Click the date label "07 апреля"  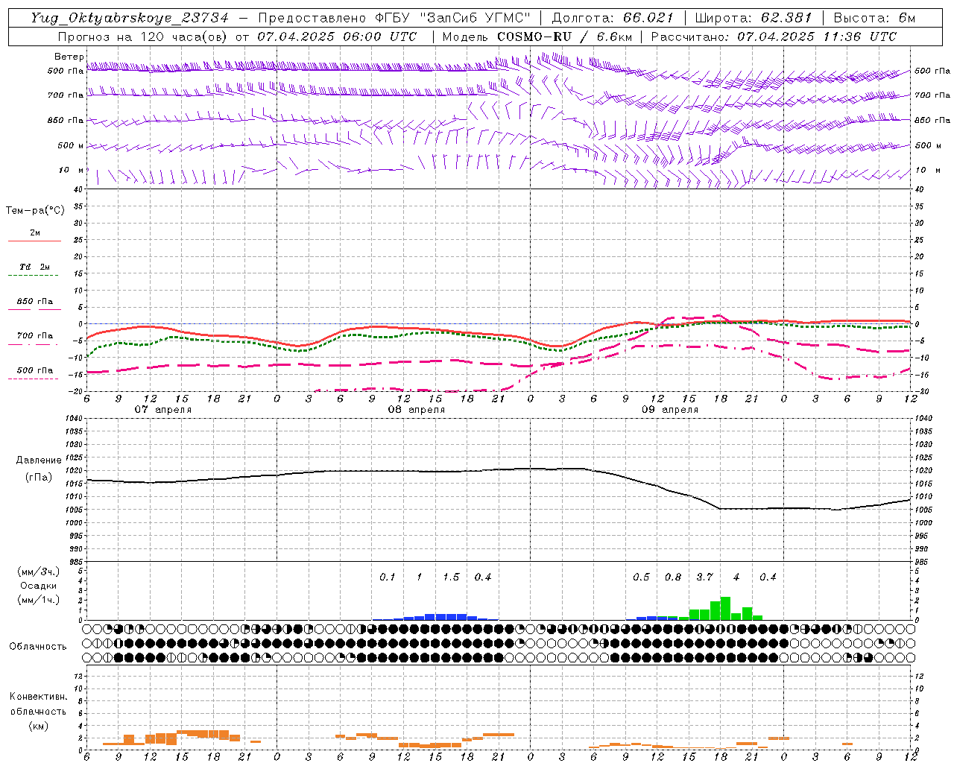pyautogui.click(x=162, y=410)
